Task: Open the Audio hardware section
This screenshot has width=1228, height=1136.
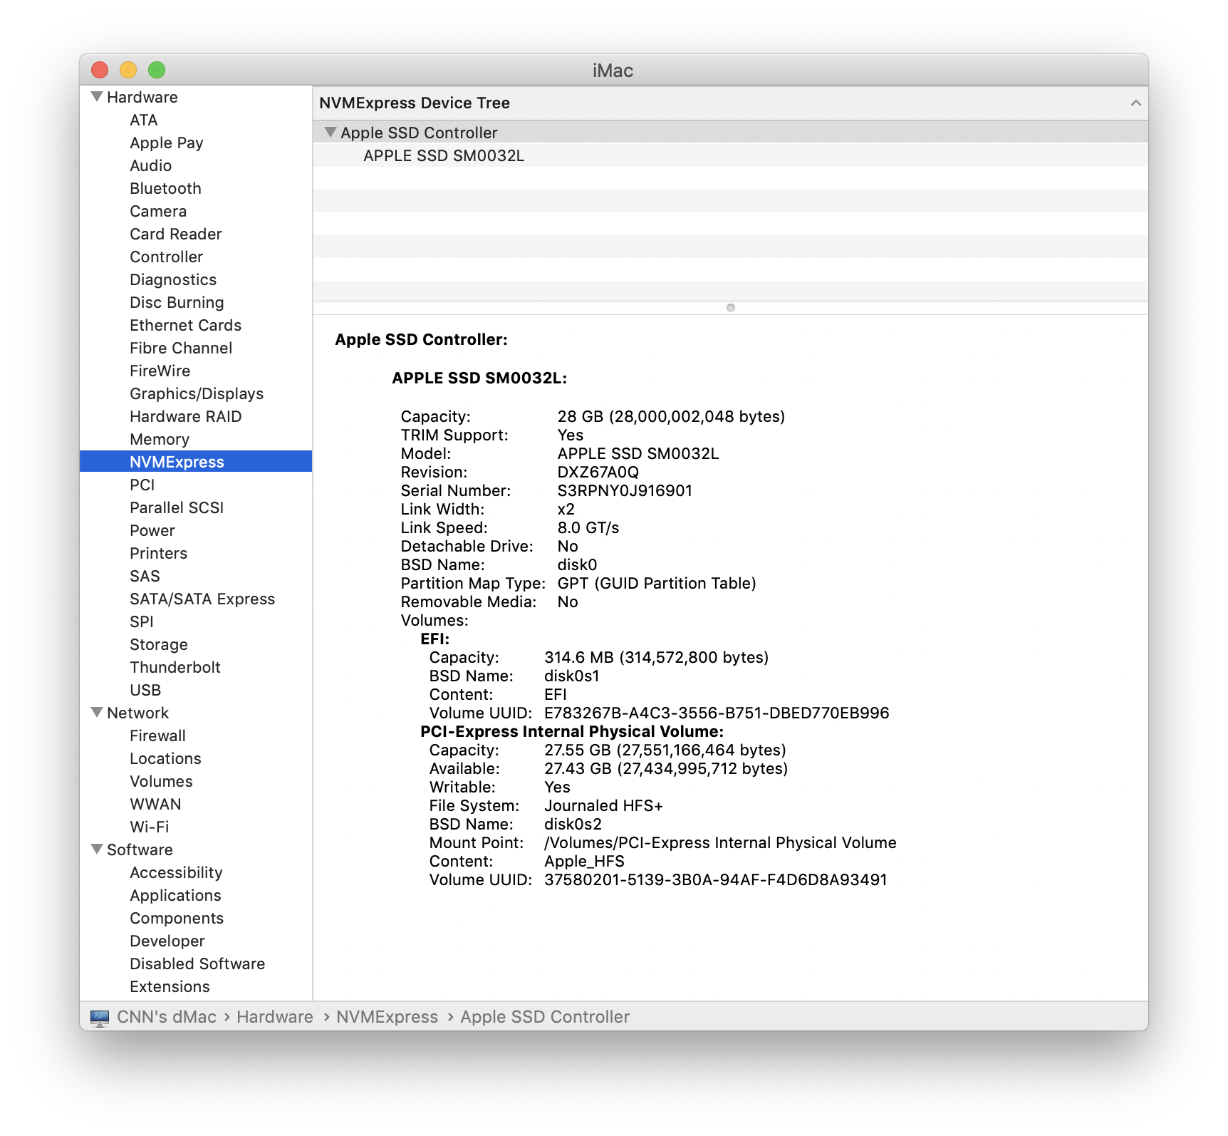Action: (150, 165)
